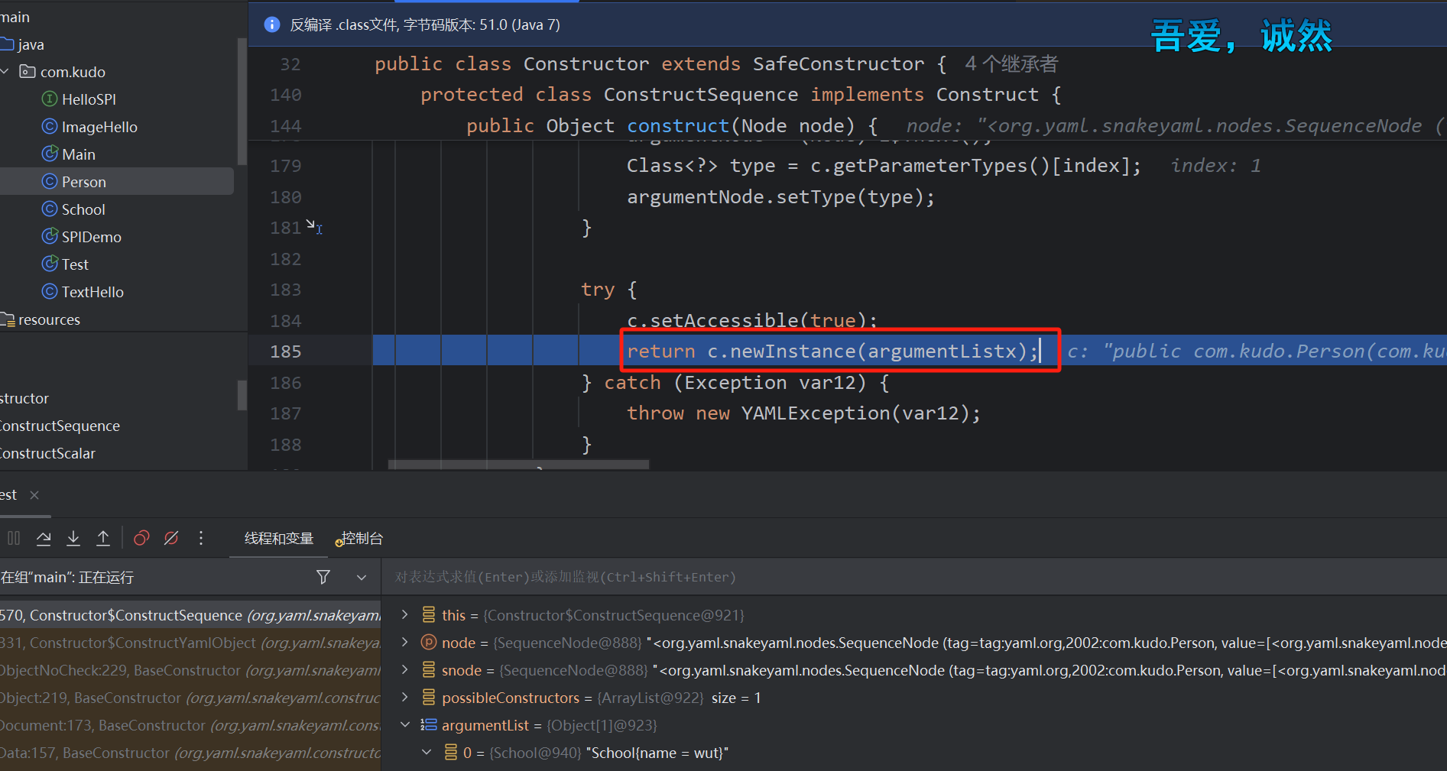Click line number 185 in the gutter
Screen dimensions: 1447x771
pyautogui.click(x=286, y=351)
